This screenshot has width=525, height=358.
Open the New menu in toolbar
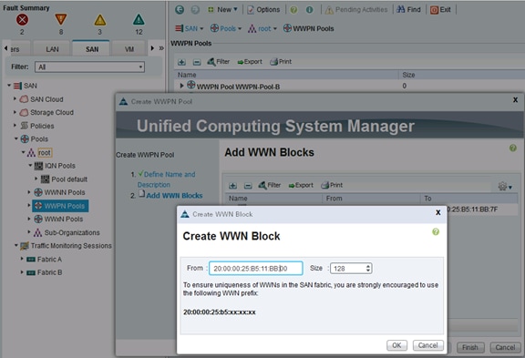coord(222,10)
